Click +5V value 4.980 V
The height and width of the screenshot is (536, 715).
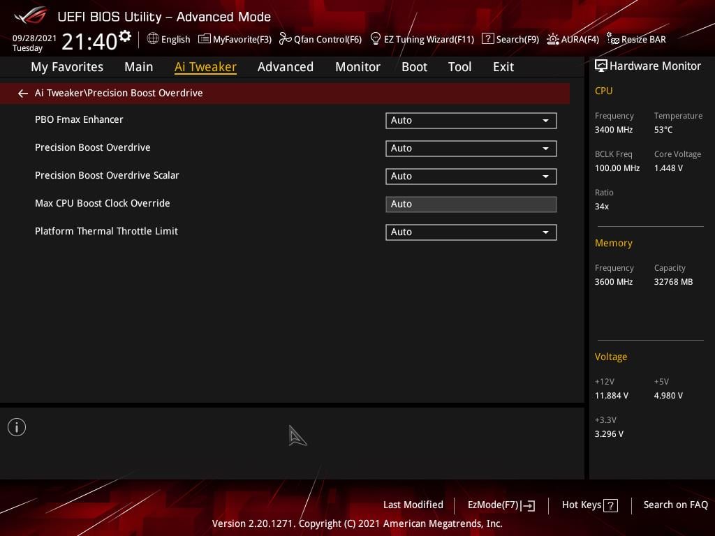coord(668,396)
